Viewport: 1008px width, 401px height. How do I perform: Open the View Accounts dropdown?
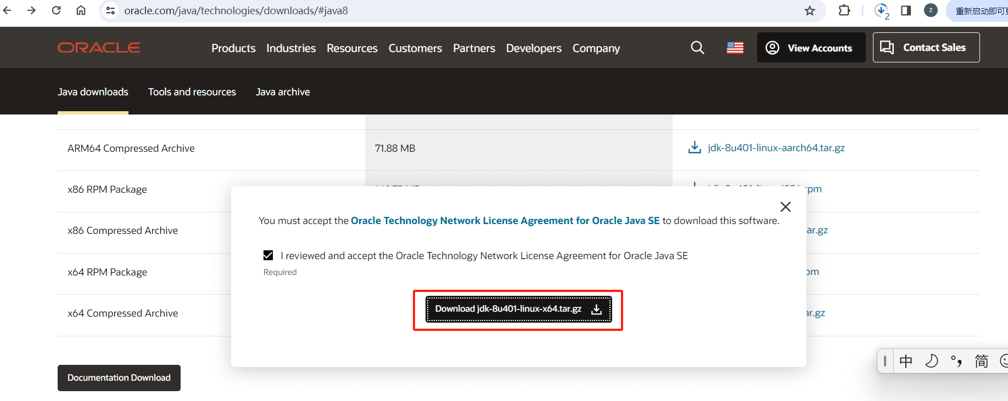810,48
